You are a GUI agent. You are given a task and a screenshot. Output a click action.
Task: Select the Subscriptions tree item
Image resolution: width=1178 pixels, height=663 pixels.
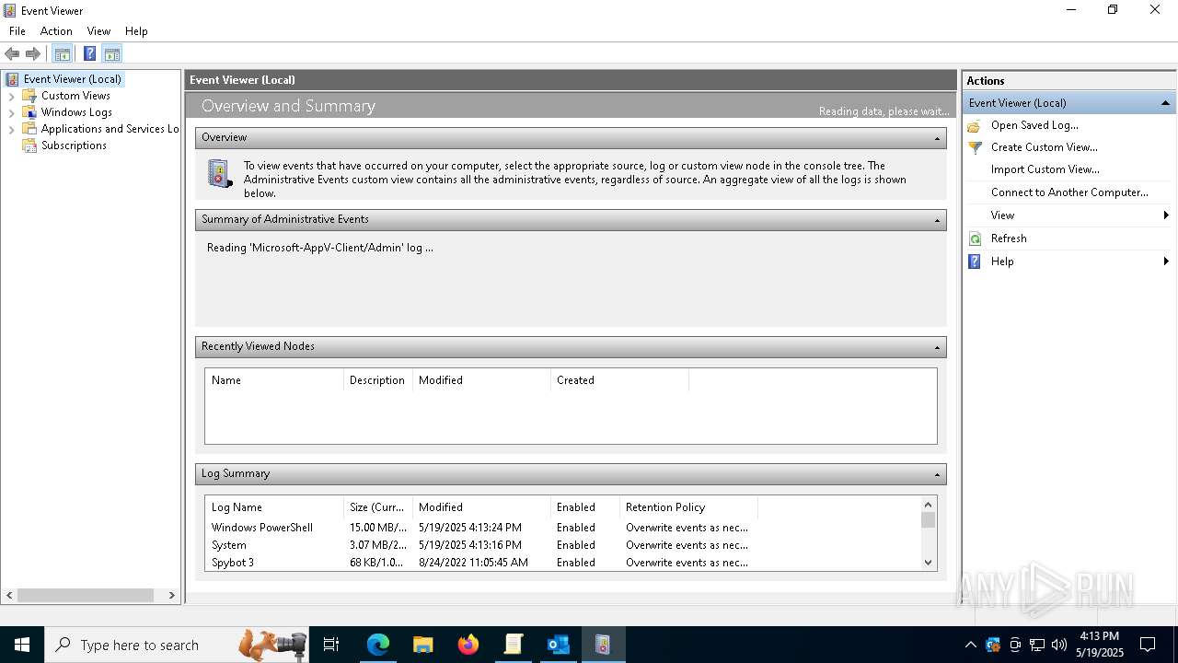coord(74,145)
